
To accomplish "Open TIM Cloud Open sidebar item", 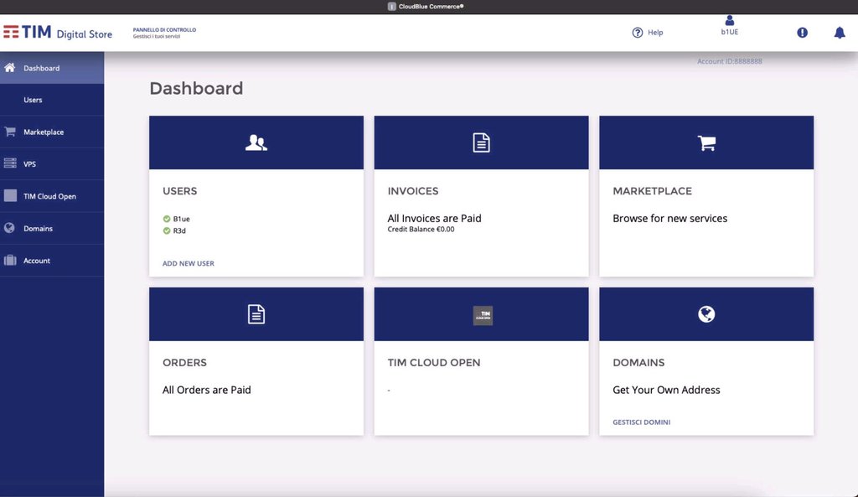I will [49, 196].
